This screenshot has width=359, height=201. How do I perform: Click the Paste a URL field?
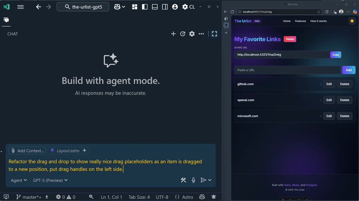(287, 70)
